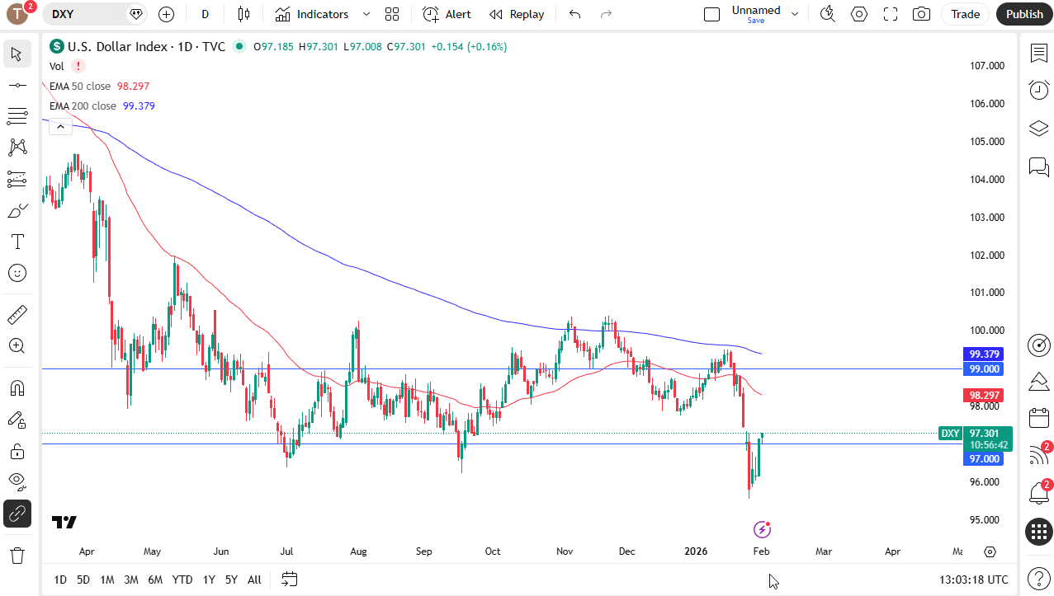
Task: Open price scale settings gear
Action: [990, 551]
